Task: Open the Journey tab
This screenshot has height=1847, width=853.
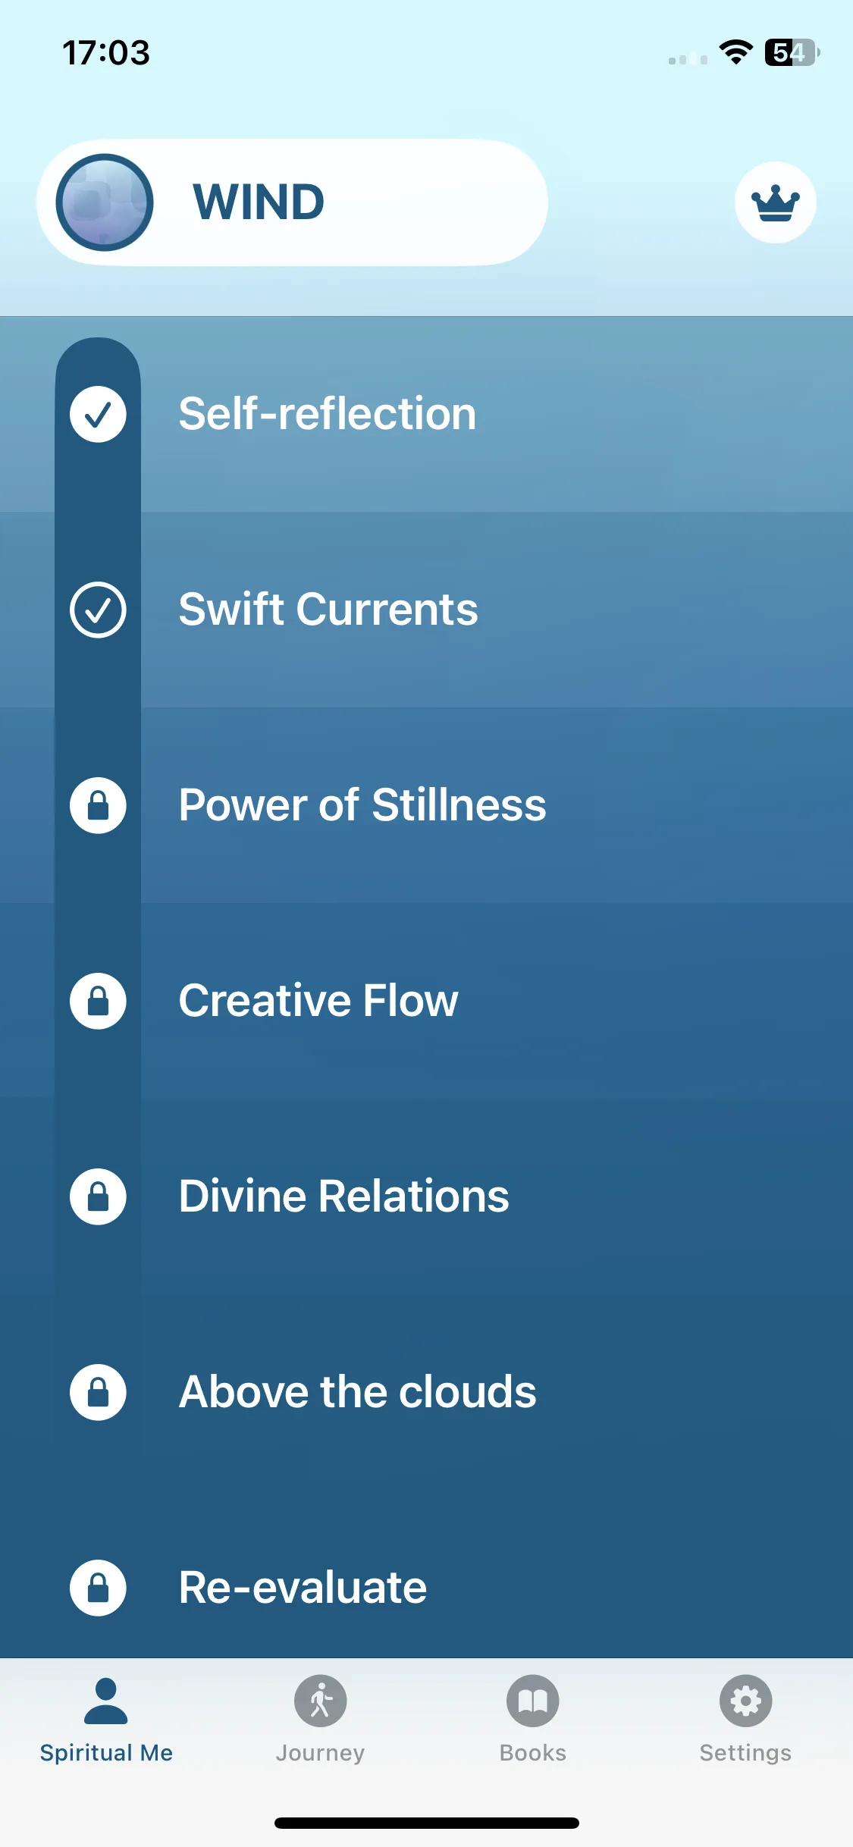Action: click(x=320, y=1720)
